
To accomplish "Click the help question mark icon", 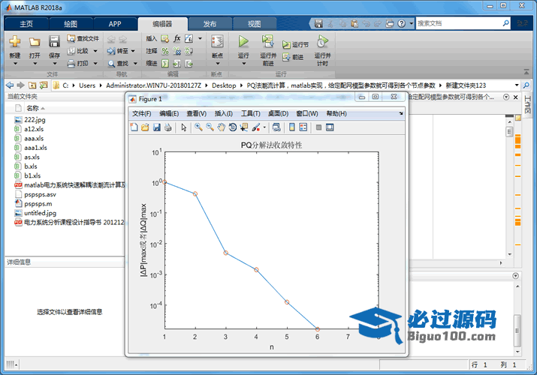I will 401,23.
